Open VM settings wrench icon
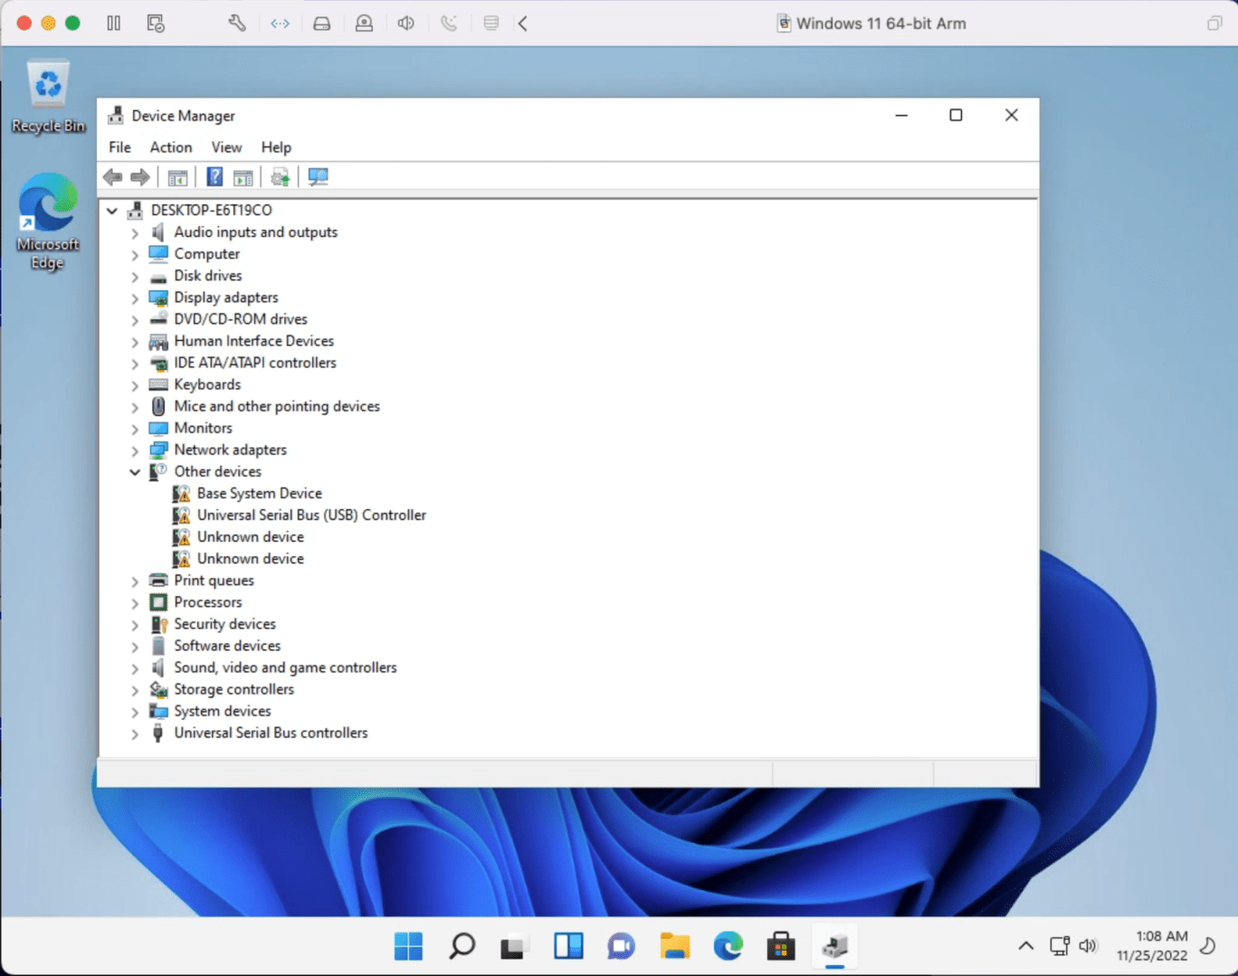Viewport: 1238px width, 976px height. pos(237,24)
